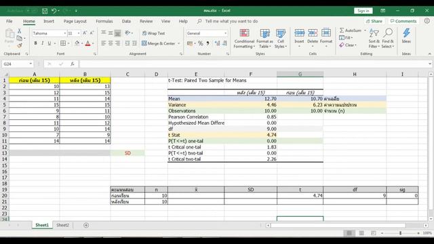Click Decrease Decimal icon
Image resolution: width=434 pixels, height=244 pixels.
224,43
